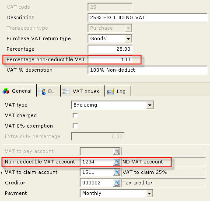
Task: Click the General tab colored cubes icon
Action: (x=6, y=91)
